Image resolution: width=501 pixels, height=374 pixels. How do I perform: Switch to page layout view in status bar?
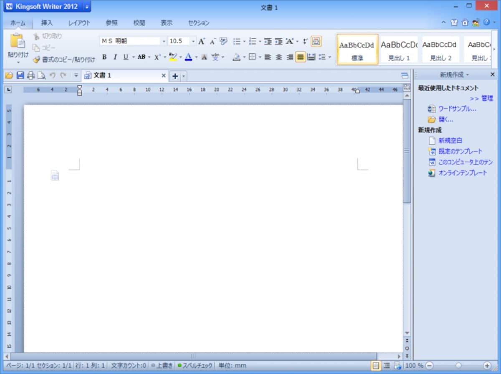pyautogui.click(x=376, y=365)
